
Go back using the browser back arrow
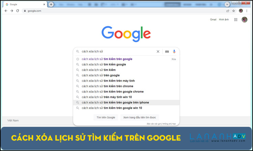[6, 11]
